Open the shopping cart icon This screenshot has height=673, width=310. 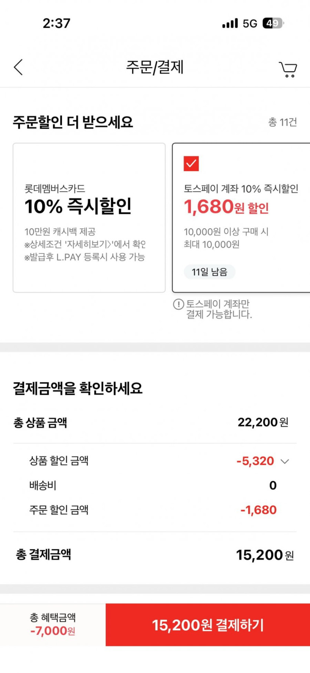[288, 69]
